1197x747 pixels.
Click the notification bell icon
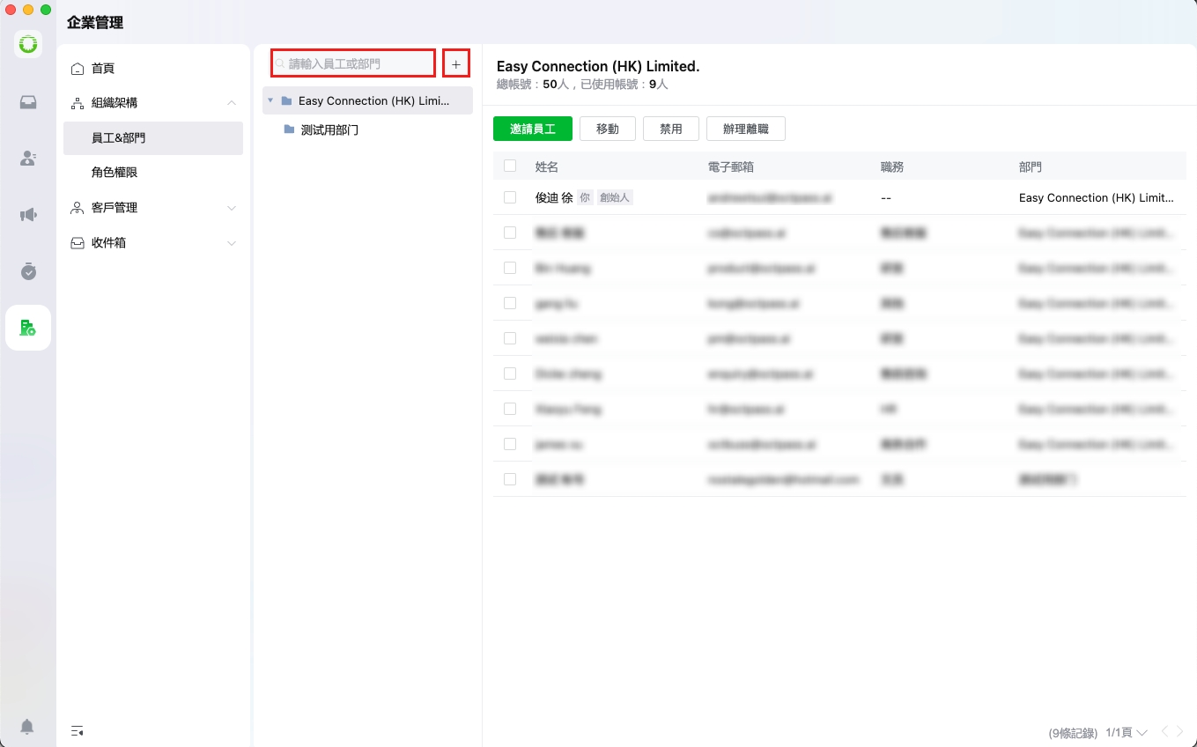pyautogui.click(x=27, y=727)
